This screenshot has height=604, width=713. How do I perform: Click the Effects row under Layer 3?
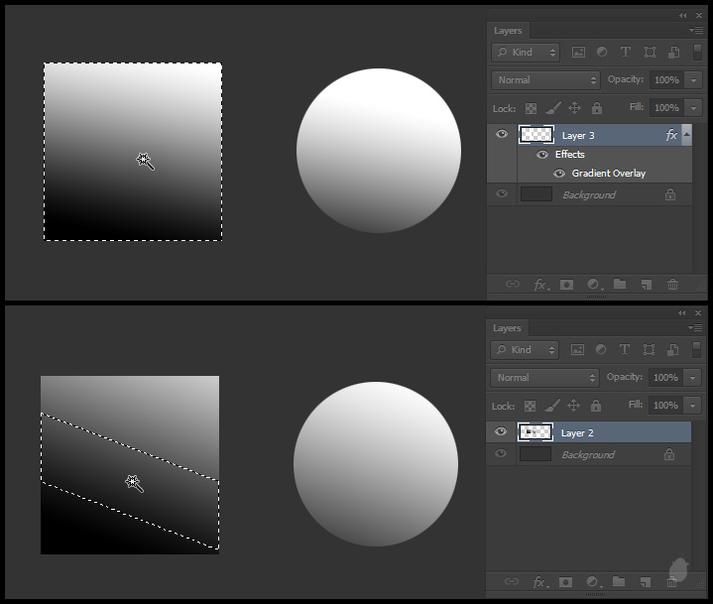(569, 155)
